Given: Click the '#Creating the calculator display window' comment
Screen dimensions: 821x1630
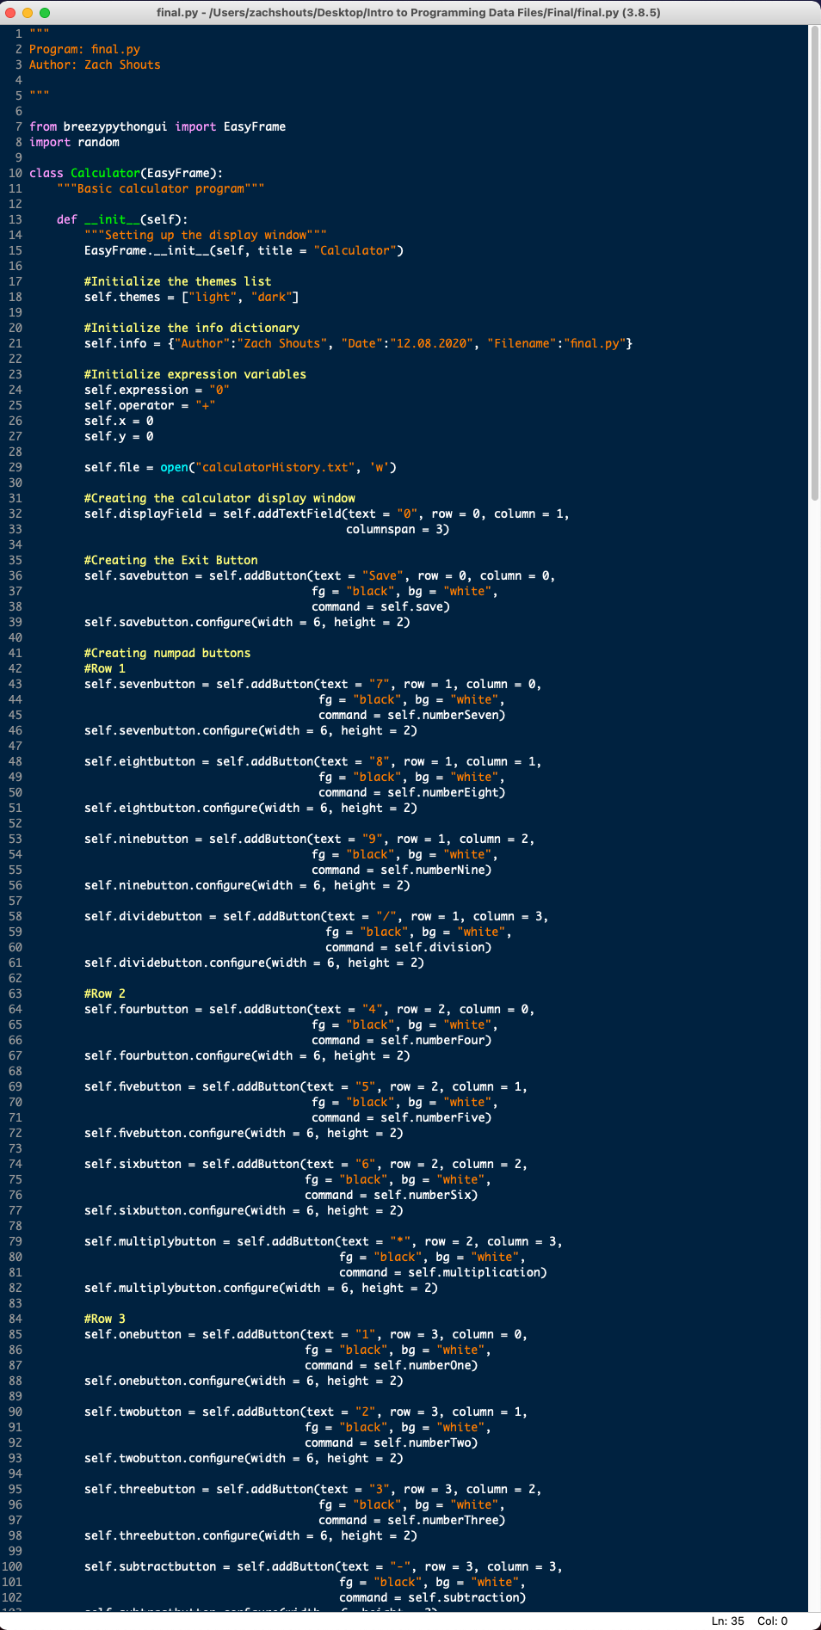Looking at the screenshot, I should pyautogui.click(x=219, y=498).
